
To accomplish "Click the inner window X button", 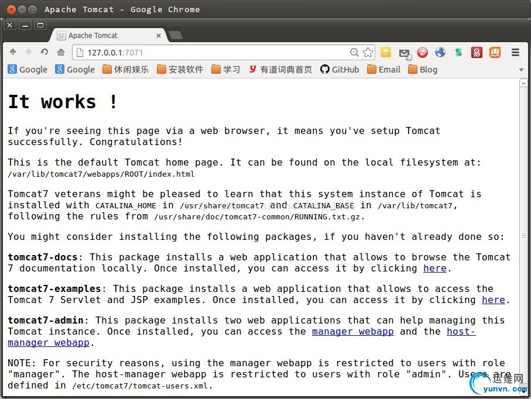I will coord(10,25).
